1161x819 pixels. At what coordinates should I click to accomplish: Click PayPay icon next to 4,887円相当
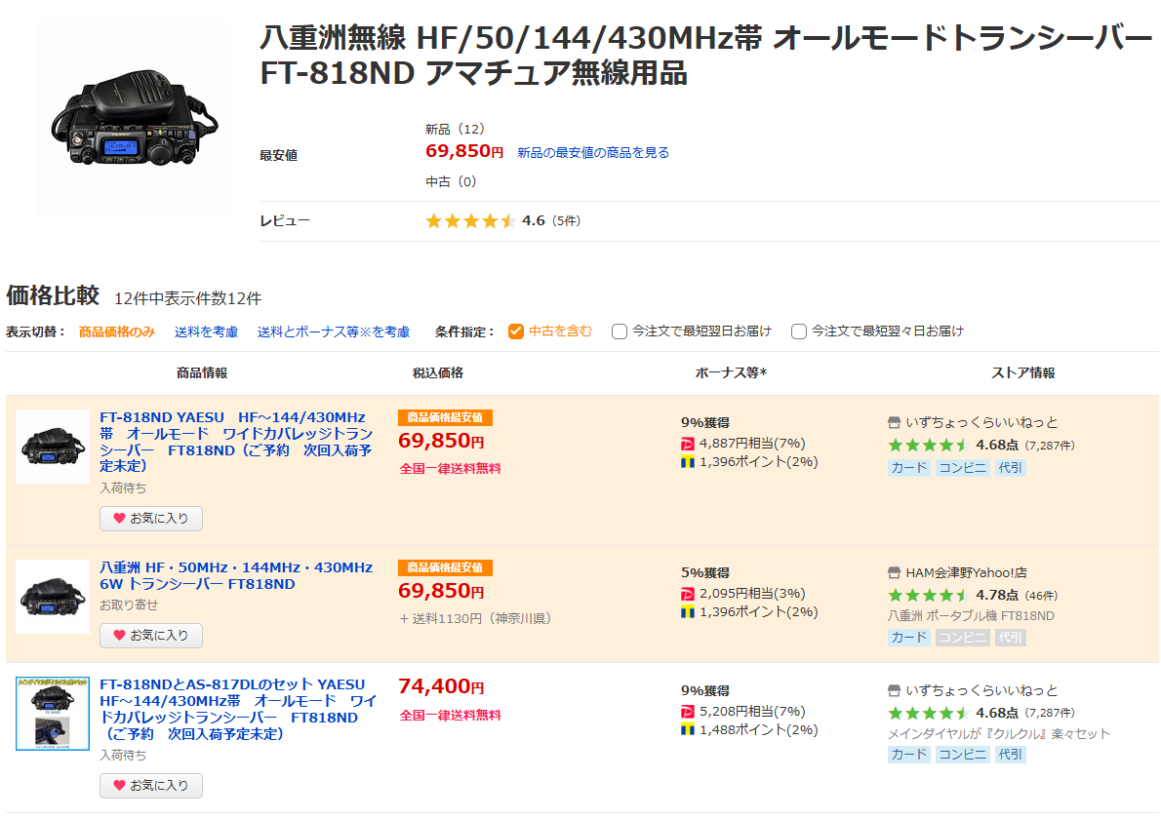pyautogui.click(x=687, y=444)
